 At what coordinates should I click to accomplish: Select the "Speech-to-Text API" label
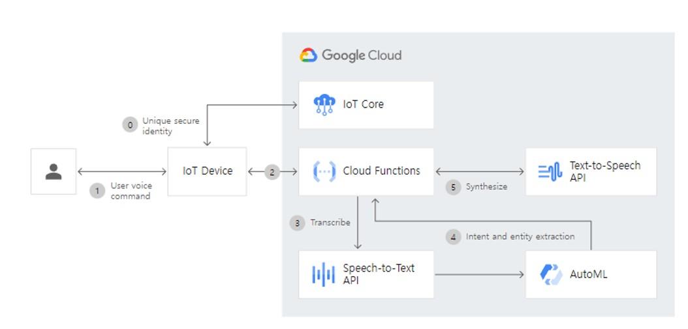[x=379, y=274]
